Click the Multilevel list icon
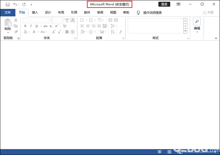 click(100, 20)
